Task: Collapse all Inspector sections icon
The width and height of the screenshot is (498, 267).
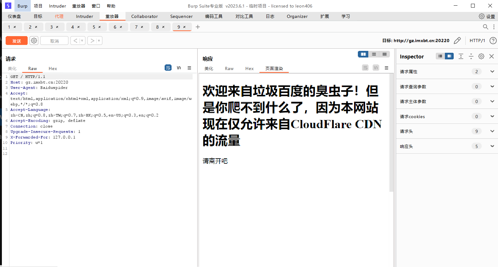Action: coord(471,56)
